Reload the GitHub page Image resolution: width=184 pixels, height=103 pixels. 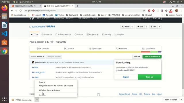20,11
